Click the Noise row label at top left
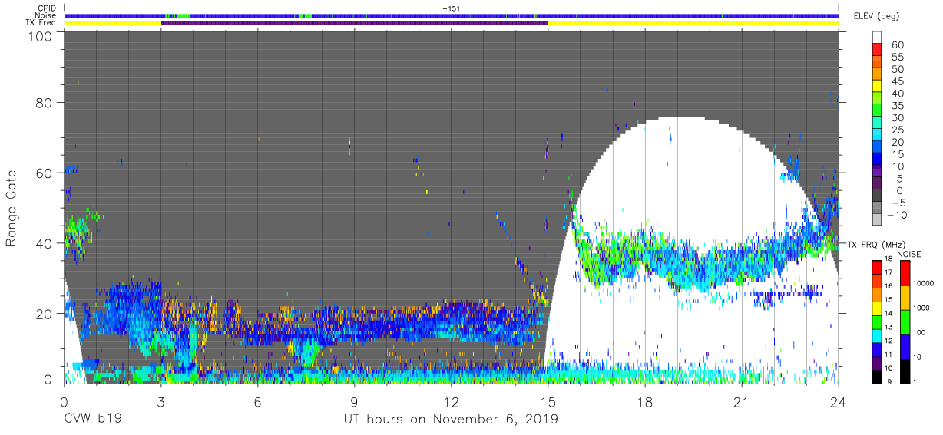The height and width of the screenshot is (435, 943). click(47, 15)
